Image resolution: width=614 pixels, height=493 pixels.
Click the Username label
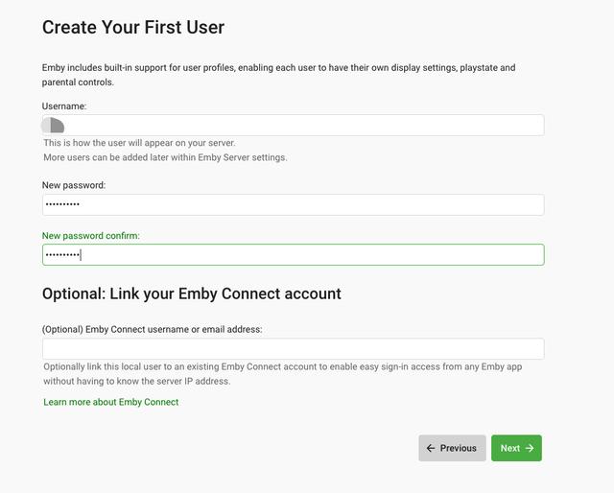(64, 105)
